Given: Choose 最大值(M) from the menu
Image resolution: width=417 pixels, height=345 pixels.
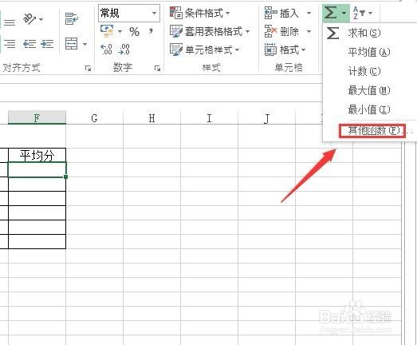Looking at the screenshot, I should point(369,90).
